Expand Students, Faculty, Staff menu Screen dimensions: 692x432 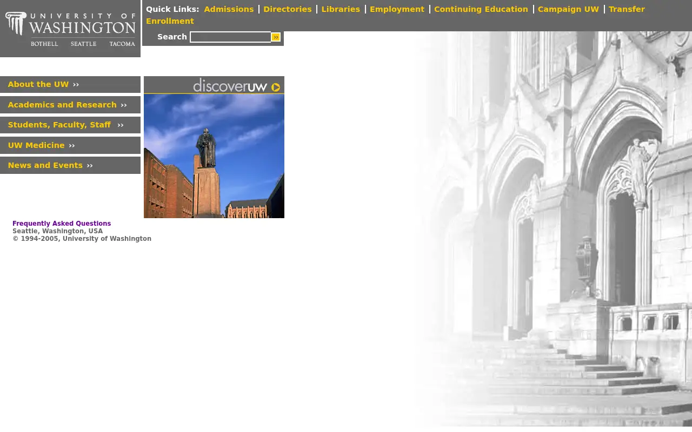click(x=70, y=125)
